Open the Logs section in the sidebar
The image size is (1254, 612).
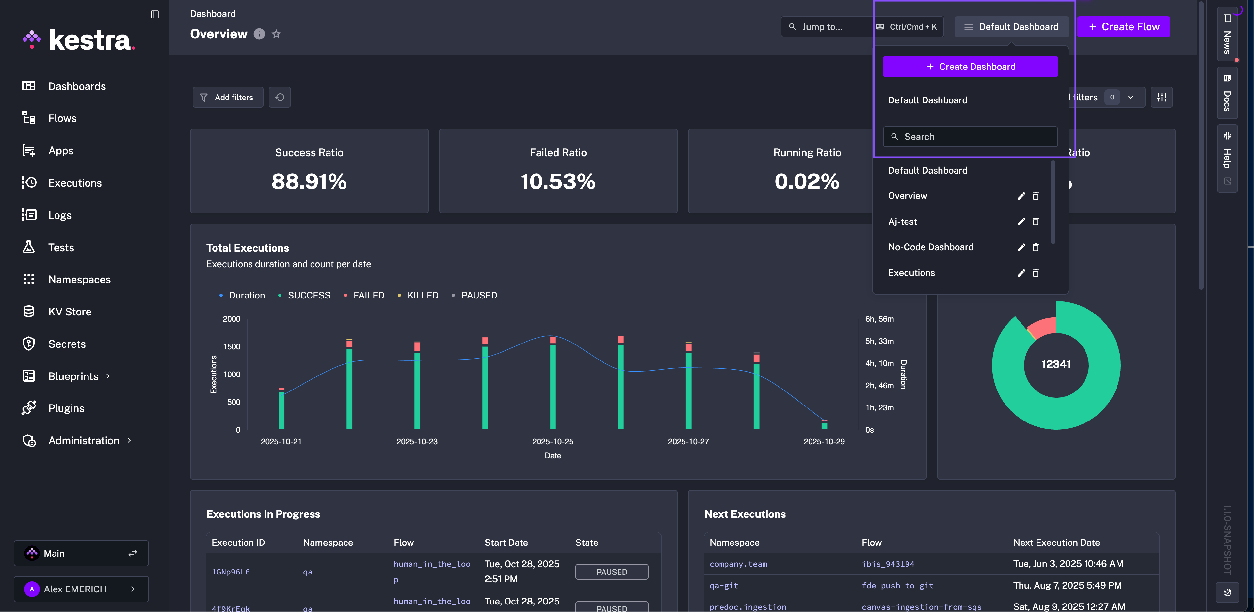tap(60, 215)
